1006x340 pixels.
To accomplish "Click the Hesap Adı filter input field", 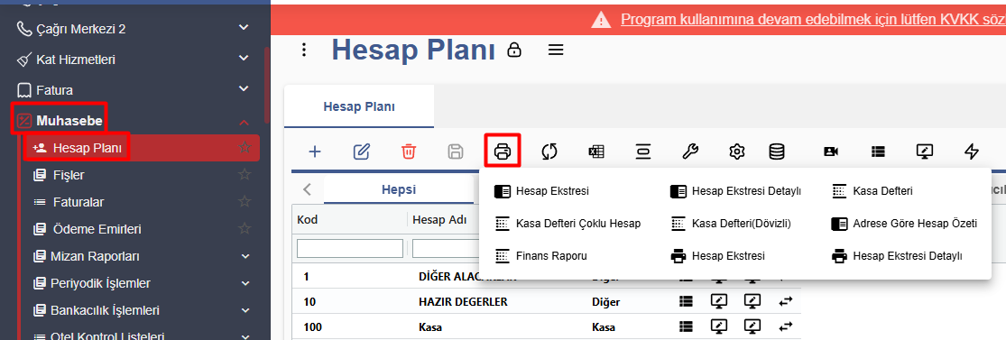I will point(446,248).
